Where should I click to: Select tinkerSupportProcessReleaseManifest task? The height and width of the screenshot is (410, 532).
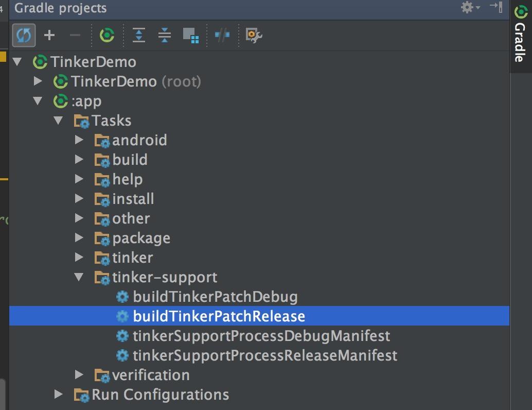[265, 355]
